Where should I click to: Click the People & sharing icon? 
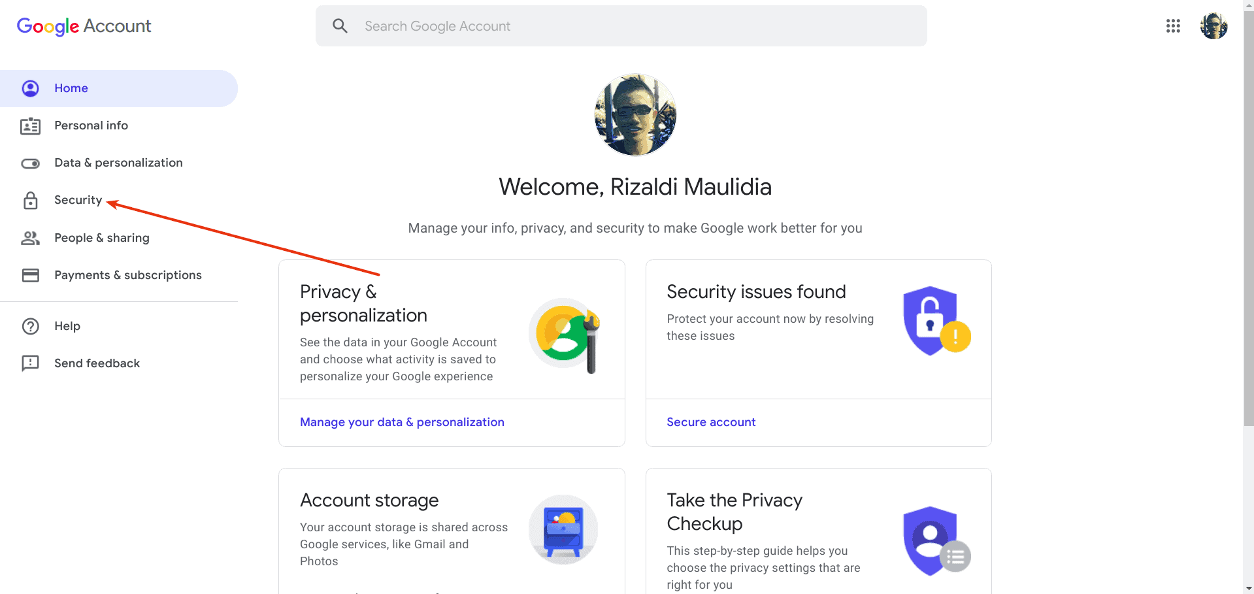coord(31,238)
